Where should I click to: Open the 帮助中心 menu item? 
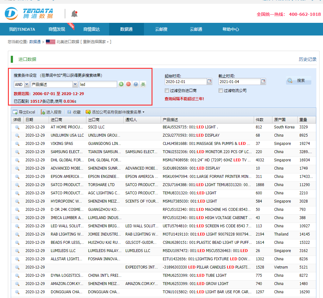(231, 29)
